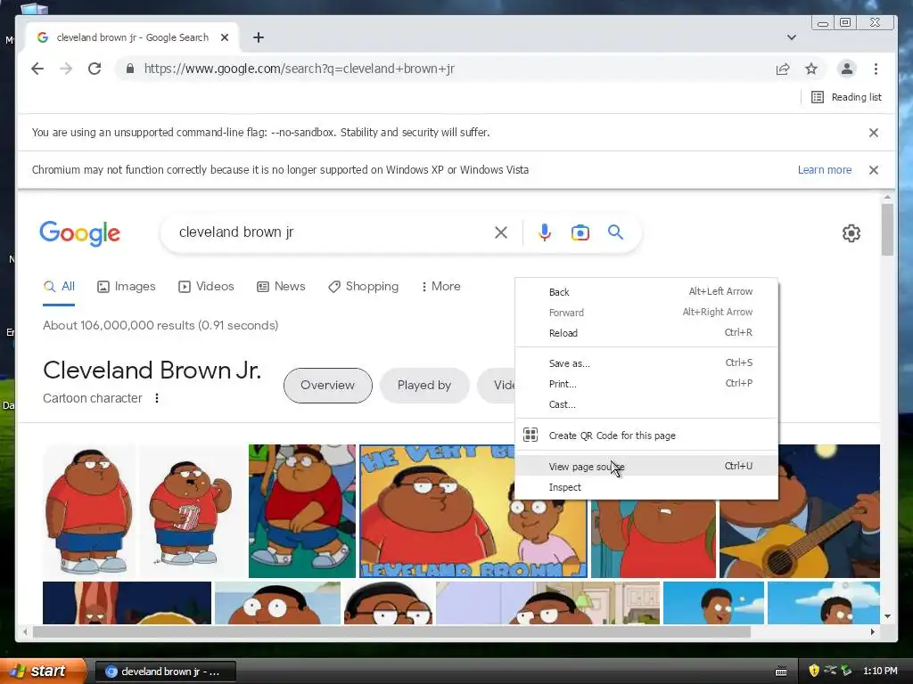
Task: Open the tab search chevron
Action: [792, 37]
